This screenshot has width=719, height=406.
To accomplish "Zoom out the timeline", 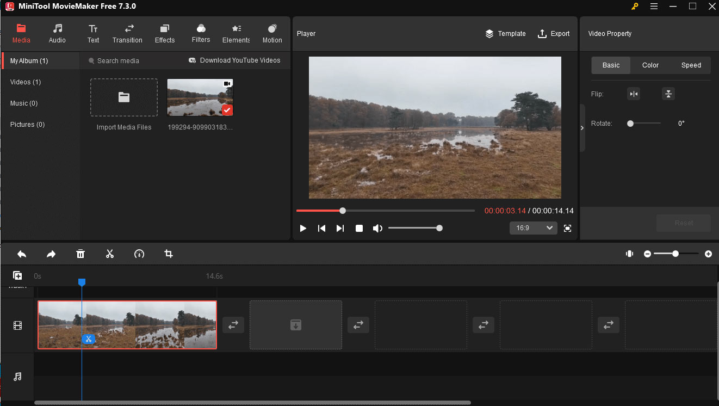I will (647, 254).
